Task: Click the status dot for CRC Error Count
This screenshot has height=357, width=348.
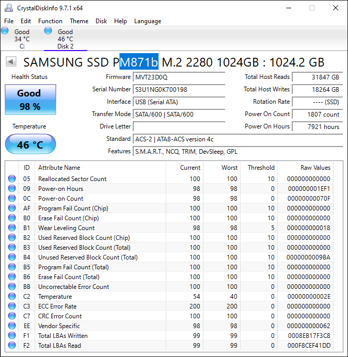Action: click(12, 316)
